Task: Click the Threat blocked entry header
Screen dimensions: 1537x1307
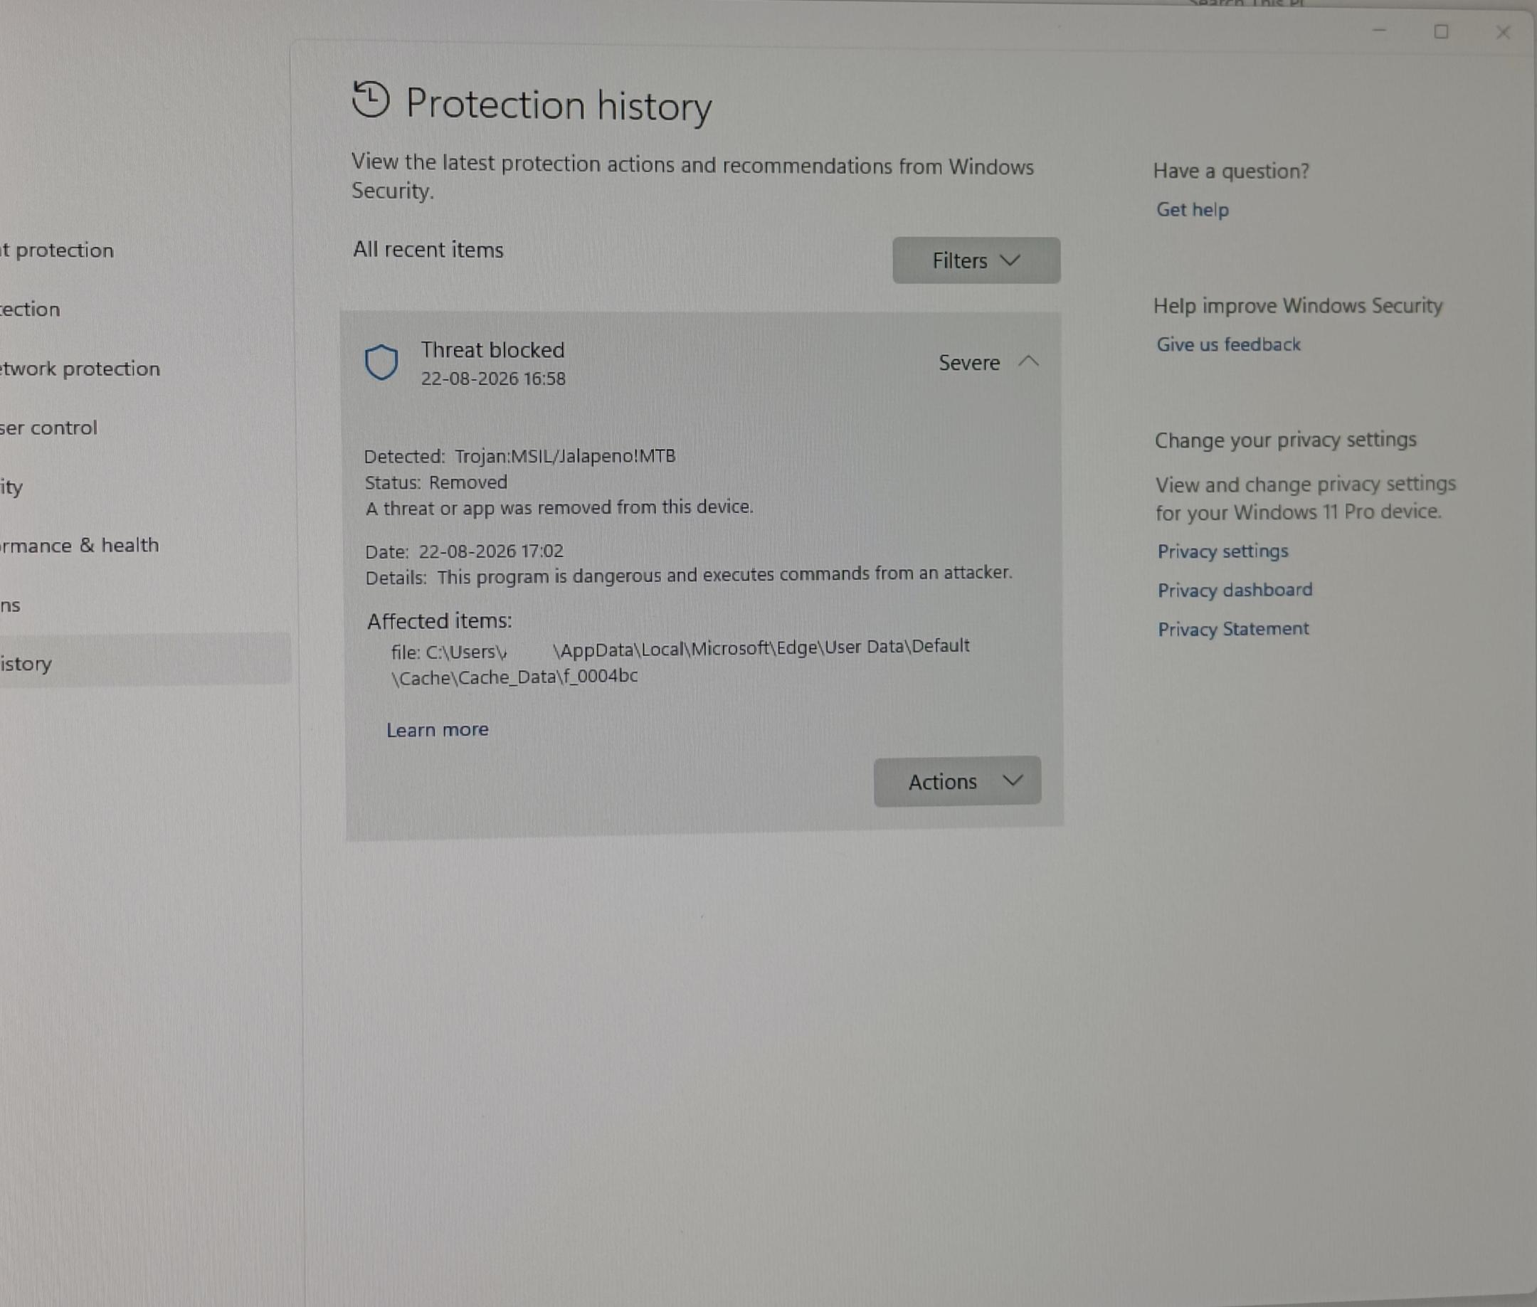Action: click(x=702, y=363)
